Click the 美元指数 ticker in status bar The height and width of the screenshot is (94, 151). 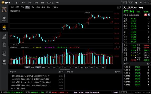(57, 92)
